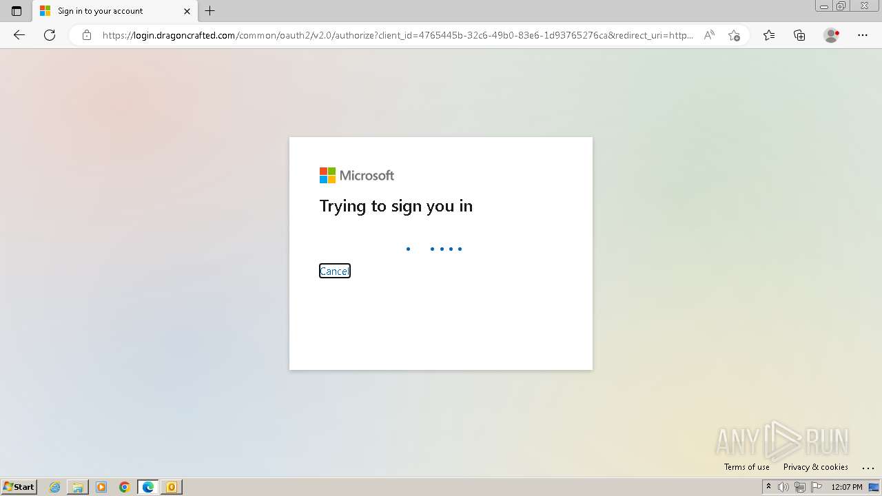Viewport: 882px width, 496px height.
Task: Open Outlook taskbar icon
Action: click(x=172, y=487)
